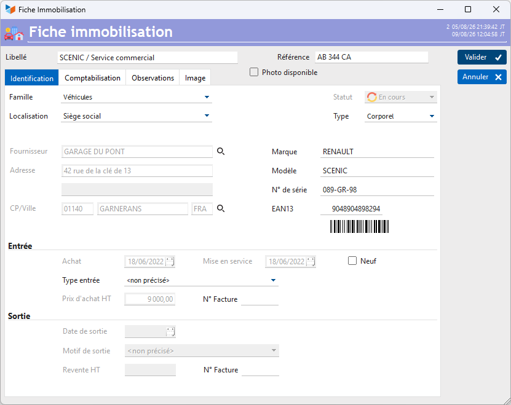
Task: Click the Revente HT field
Action: [150, 370]
